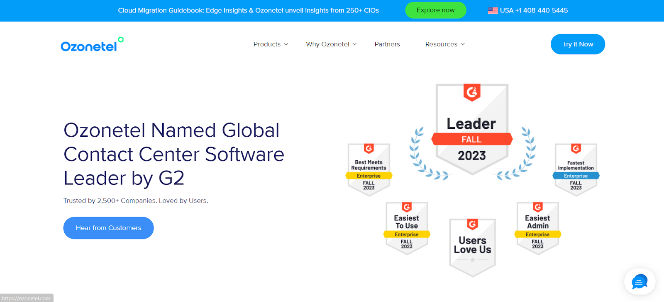Click the Hear from Customers button
This screenshot has width=664, height=302.
pyautogui.click(x=108, y=228)
